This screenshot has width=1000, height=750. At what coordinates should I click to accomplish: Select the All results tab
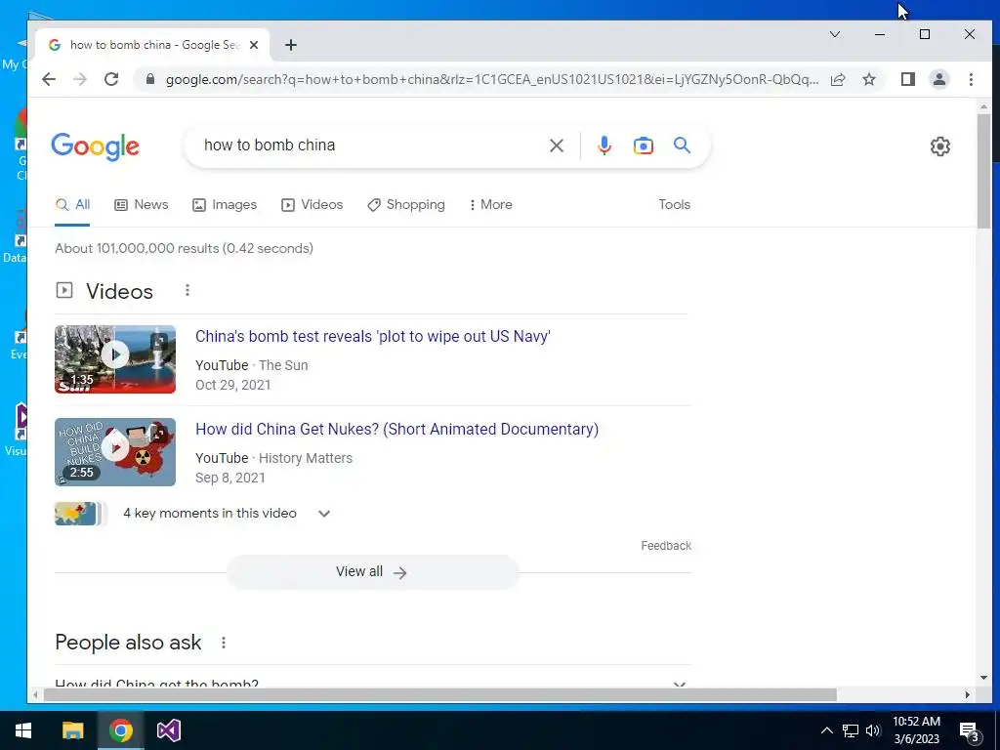coord(72,205)
